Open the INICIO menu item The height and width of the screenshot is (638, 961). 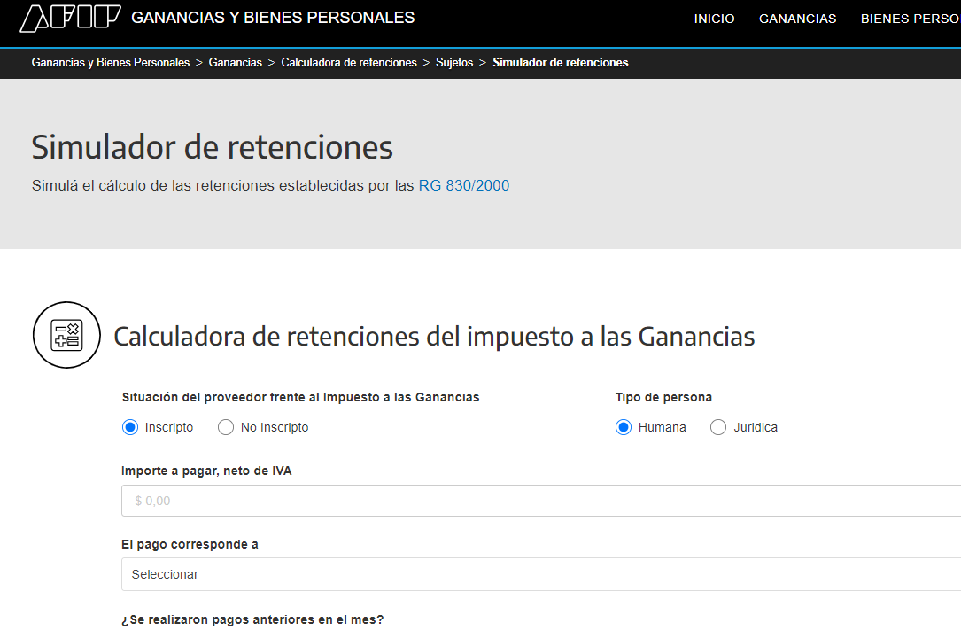coord(714,19)
